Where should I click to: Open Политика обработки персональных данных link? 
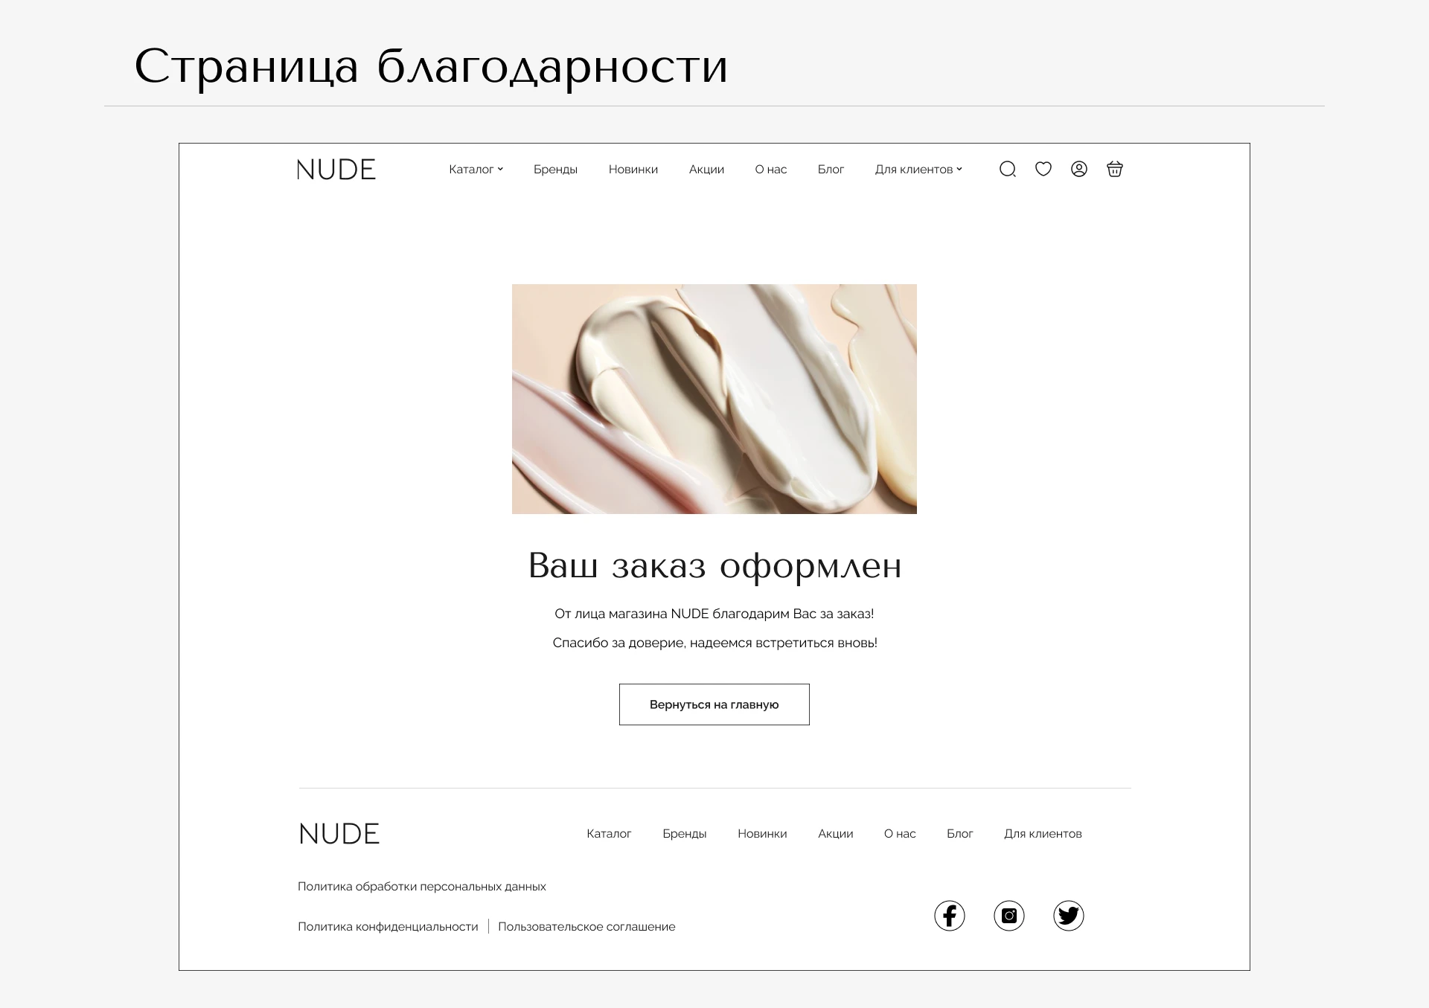[421, 887]
